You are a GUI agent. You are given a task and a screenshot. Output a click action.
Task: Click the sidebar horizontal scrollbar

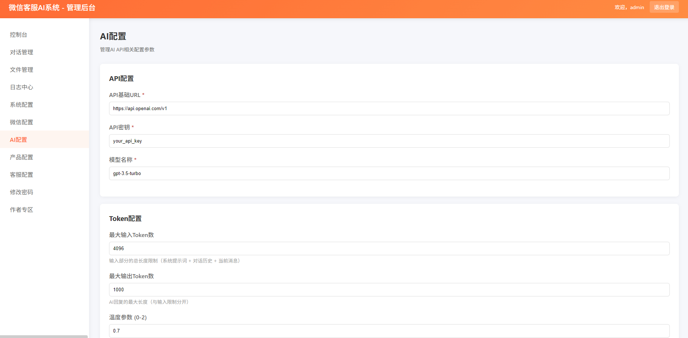tap(44, 336)
